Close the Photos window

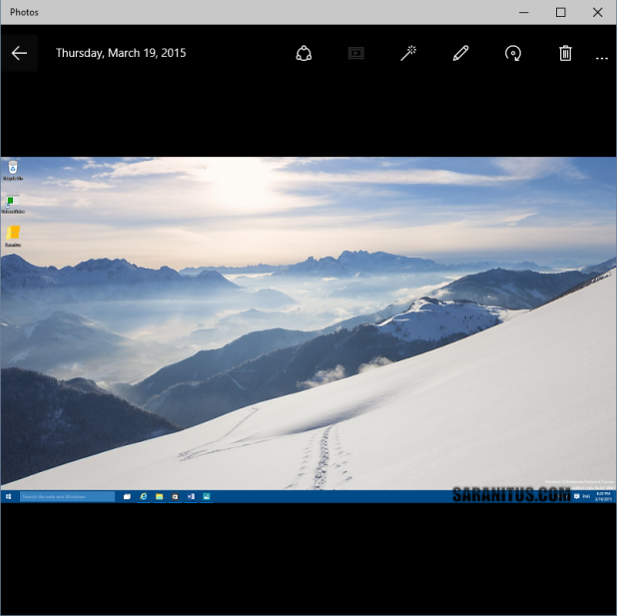[598, 12]
